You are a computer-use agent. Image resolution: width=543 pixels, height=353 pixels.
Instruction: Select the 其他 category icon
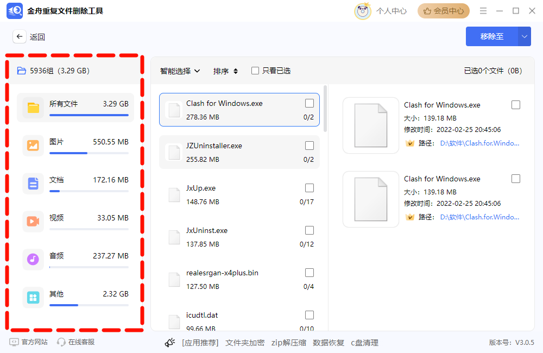coord(33,297)
